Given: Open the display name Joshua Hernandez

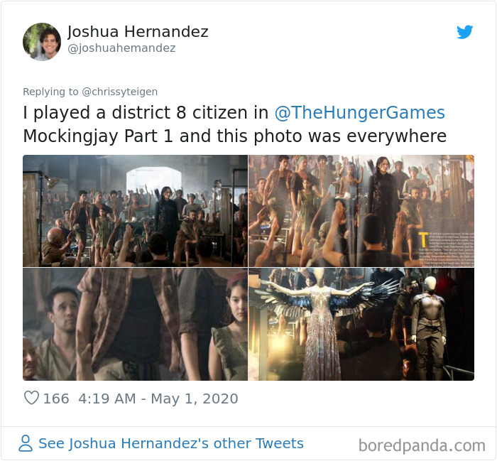Looking at the screenshot, I should coord(138,31).
